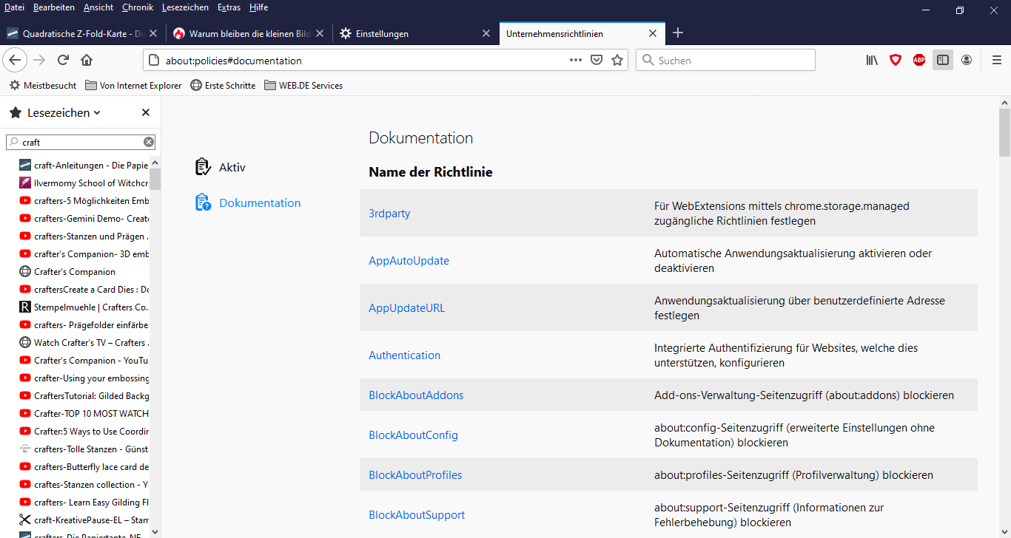Clear the 'craft' bookmark search field
Screen dimensions: 1011x538
tap(149, 142)
